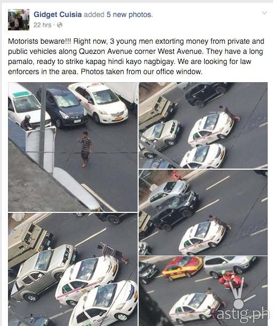Screen dimensions: 273x326
Task: Open the "5 new photos" album link
Action: 130,14
